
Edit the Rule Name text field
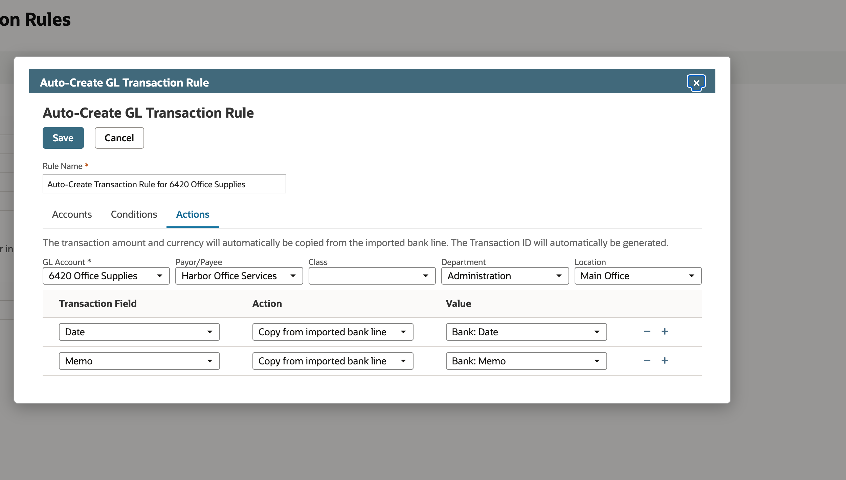pyautogui.click(x=164, y=184)
